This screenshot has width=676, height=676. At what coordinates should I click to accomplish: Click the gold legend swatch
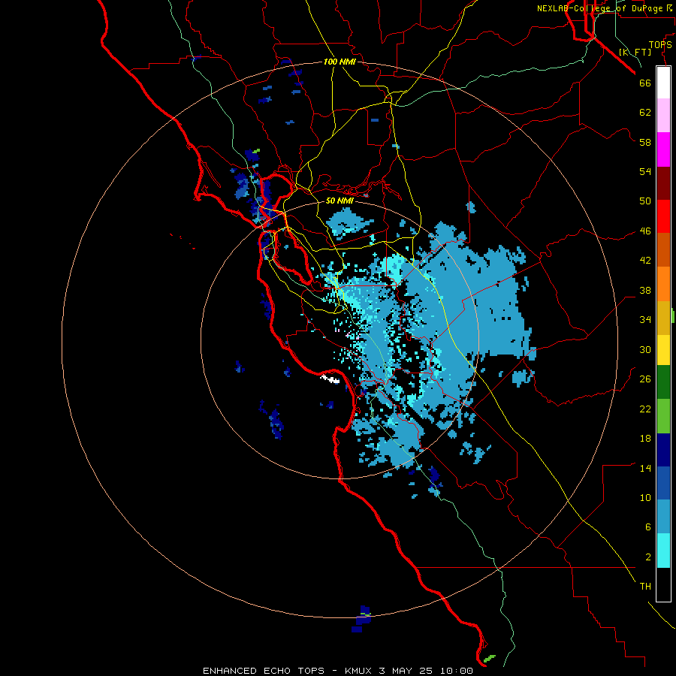tap(663, 318)
